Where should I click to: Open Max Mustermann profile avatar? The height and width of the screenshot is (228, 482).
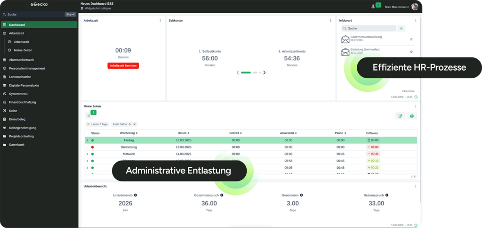(x=415, y=7)
